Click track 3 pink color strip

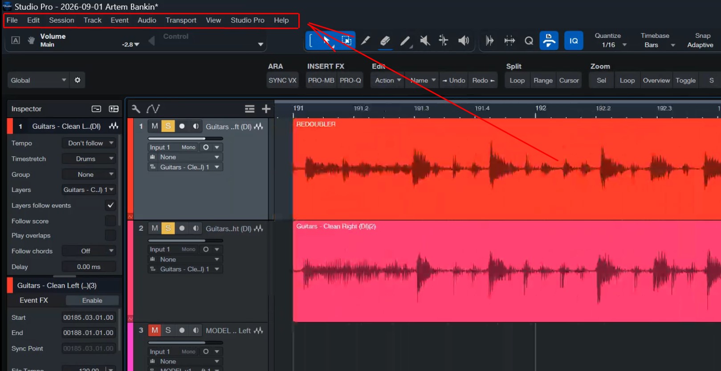pyautogui.click(x=130, y=347)
